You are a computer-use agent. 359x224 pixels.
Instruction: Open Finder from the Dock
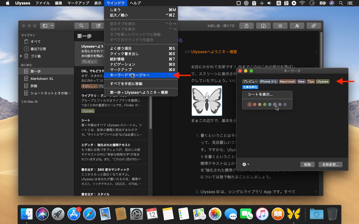pyautogui.click(x=27, y=214)
